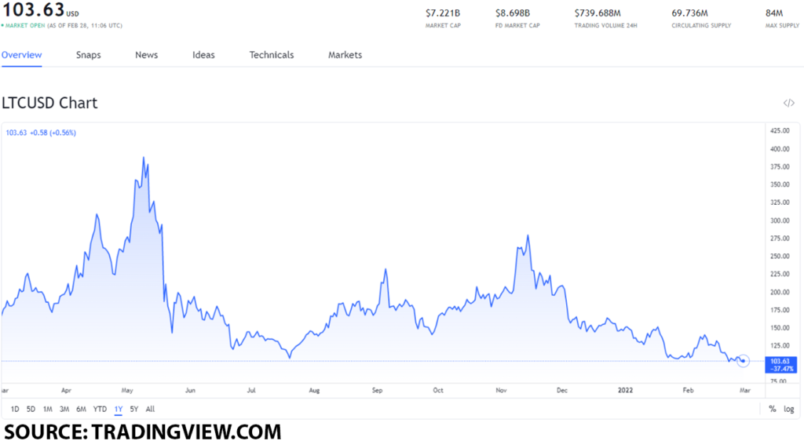The image size is (804, 441).
Task: Open the embed code icon beside chart title
Action: pos(788,103)
